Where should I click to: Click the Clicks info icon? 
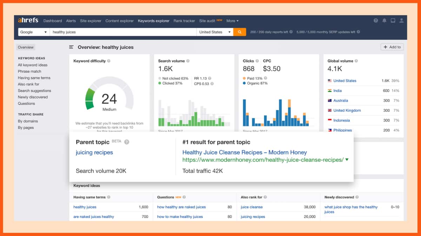(257, 61)
